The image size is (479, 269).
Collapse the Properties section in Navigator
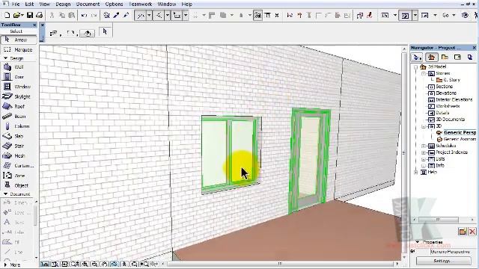coord(418,242)
